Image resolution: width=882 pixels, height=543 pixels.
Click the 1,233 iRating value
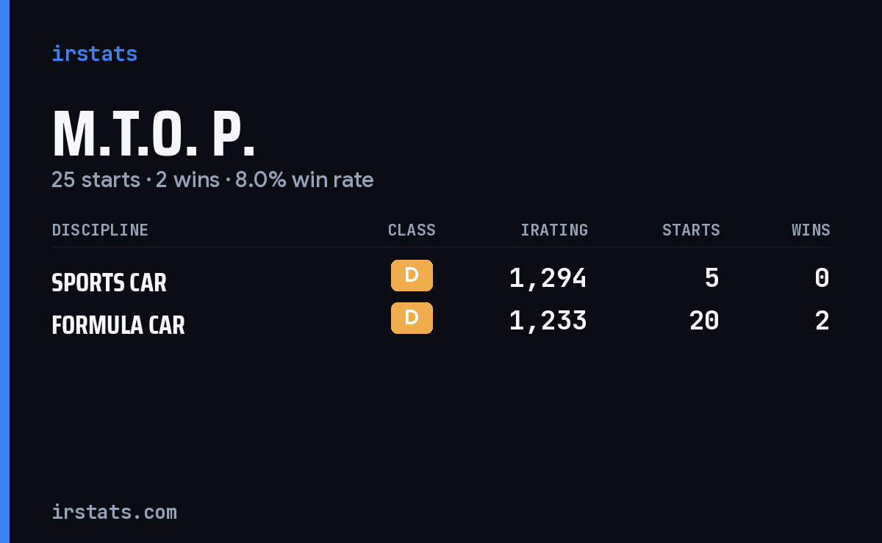[548, 321]
